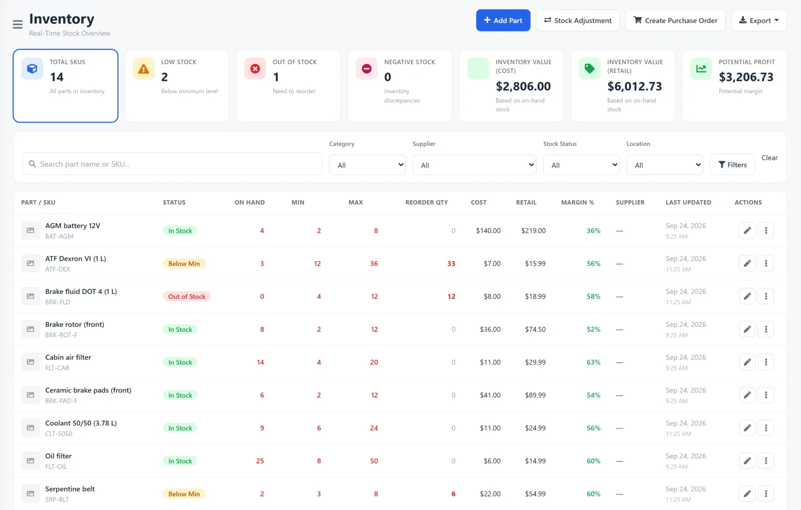This screenshot has height=510, width=801.
Task: Open more actions for AGM battery 12V
Action: tap(766, 231)
